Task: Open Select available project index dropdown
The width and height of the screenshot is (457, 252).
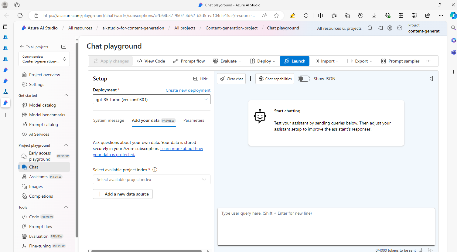Action: [152, 179]
